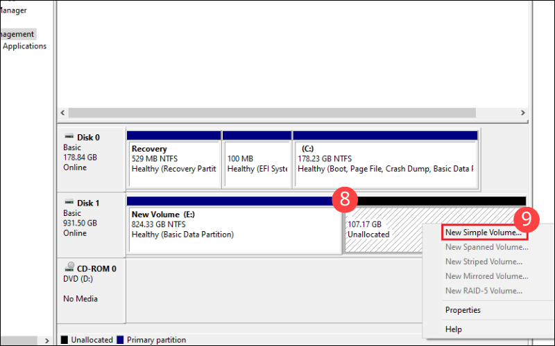Click the 'DVD (D:)' text
The width and height of the screenshot is (555, 346).
click(78, 279)
